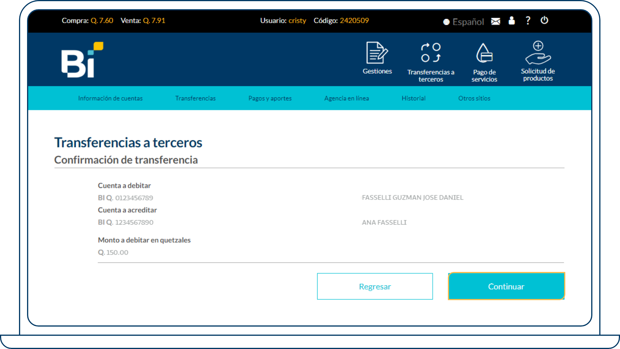Select the Confirmación de transferencia heading
Viewport: 620px width, 349px height.
point(126,160)
